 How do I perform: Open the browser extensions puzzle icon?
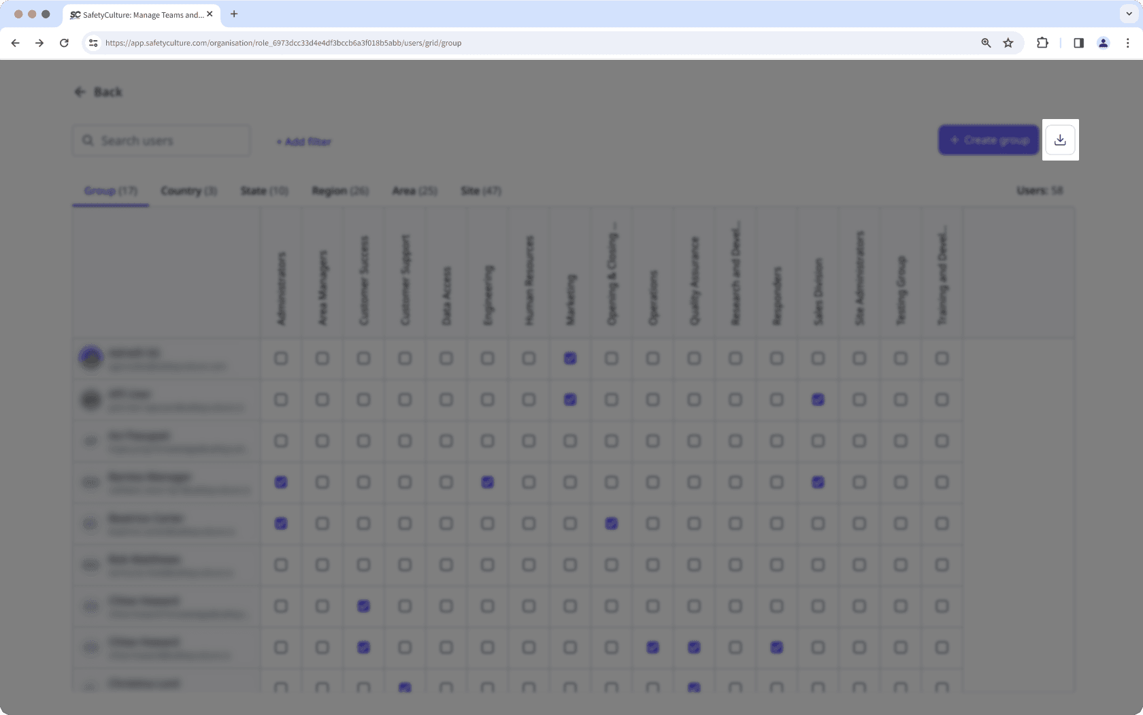point(1042,42)
